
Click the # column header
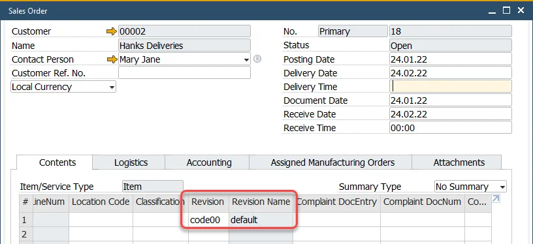point(26,204)
